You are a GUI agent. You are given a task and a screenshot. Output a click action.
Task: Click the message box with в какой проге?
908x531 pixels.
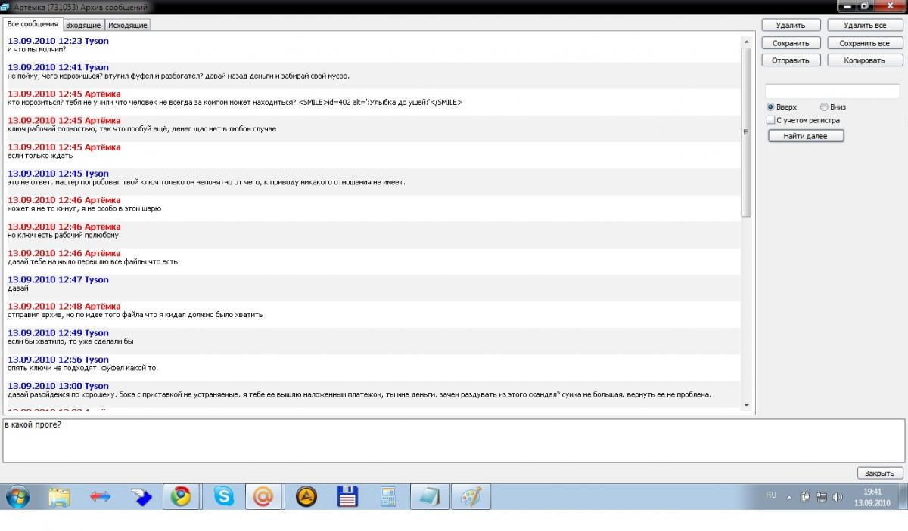pos(452,440)
